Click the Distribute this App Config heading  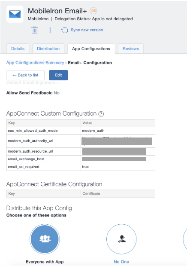coord(39,208)
